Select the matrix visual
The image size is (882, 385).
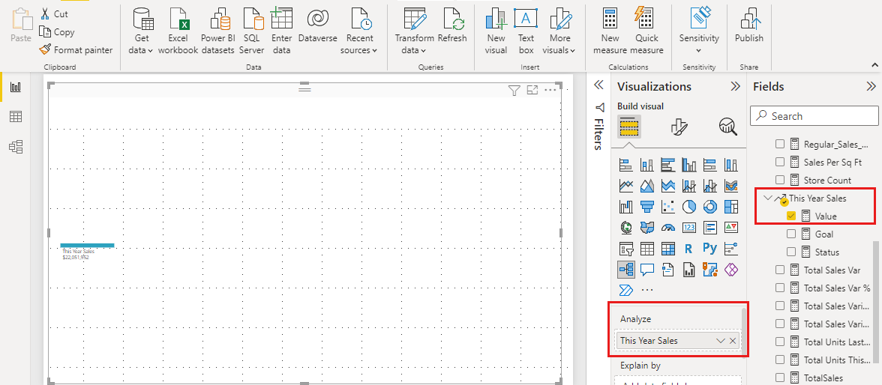click(x=667, y=249)
